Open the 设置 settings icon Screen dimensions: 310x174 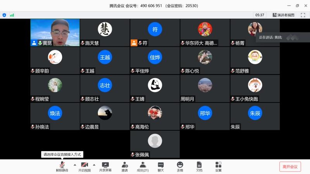tap(218, 166)
